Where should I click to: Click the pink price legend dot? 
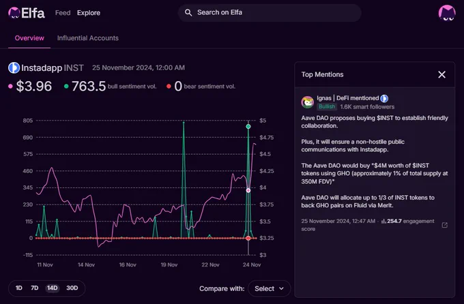click(x=11, y=87)
